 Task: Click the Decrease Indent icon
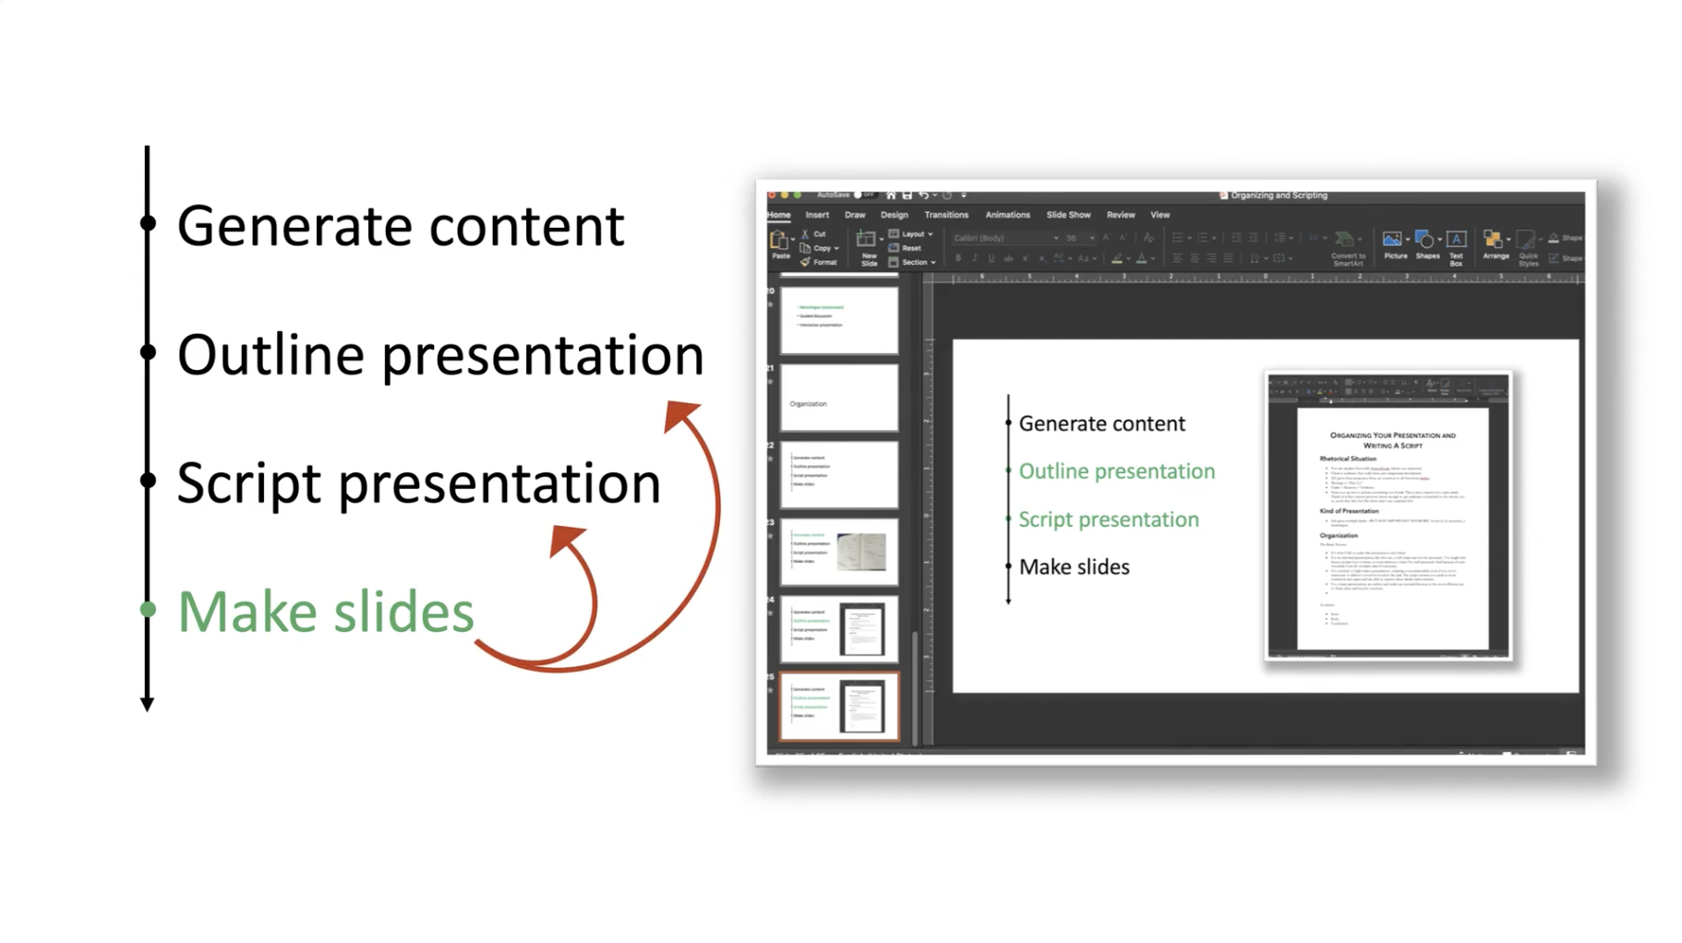(x=1236, y=238)
